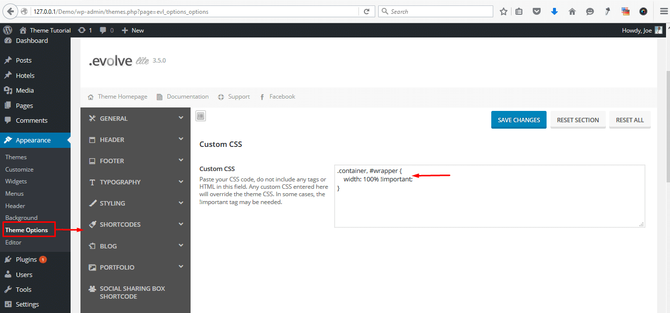Screen dimensions: 670x313
Task: Open the Themes submenu link
Action: click(x=16, y=157)
